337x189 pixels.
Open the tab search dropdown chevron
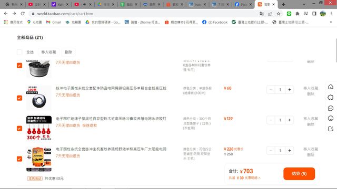[304, 4]
